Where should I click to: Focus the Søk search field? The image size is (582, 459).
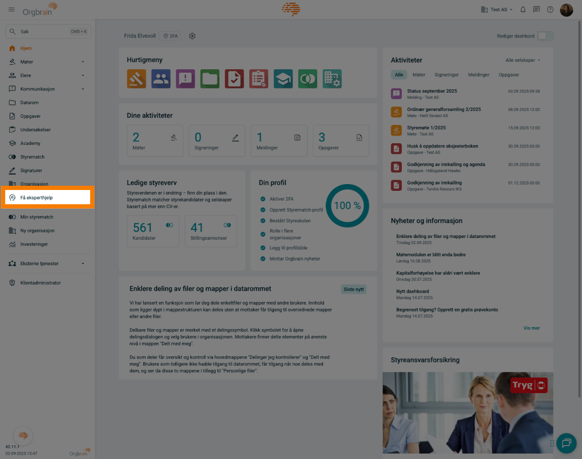48,31
